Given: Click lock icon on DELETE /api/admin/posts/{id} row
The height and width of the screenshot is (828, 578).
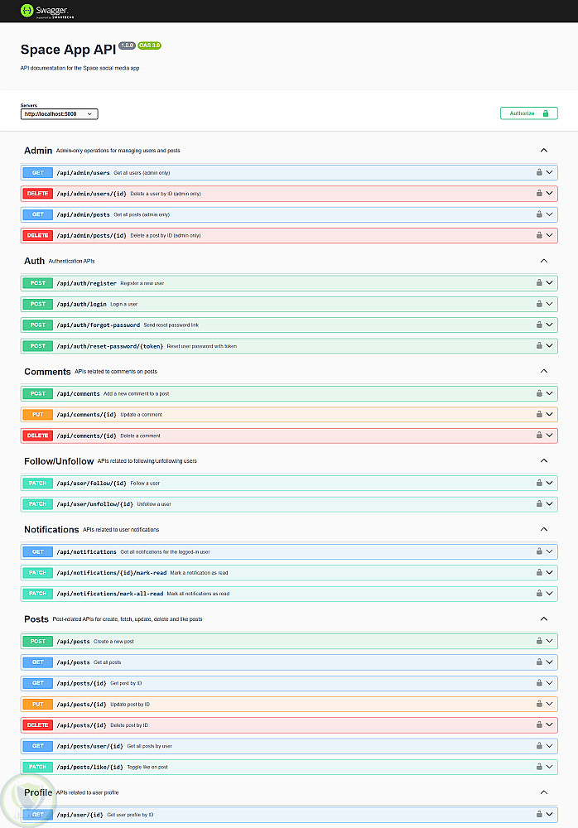Looking at the screenshot, I should click(538, 235).
